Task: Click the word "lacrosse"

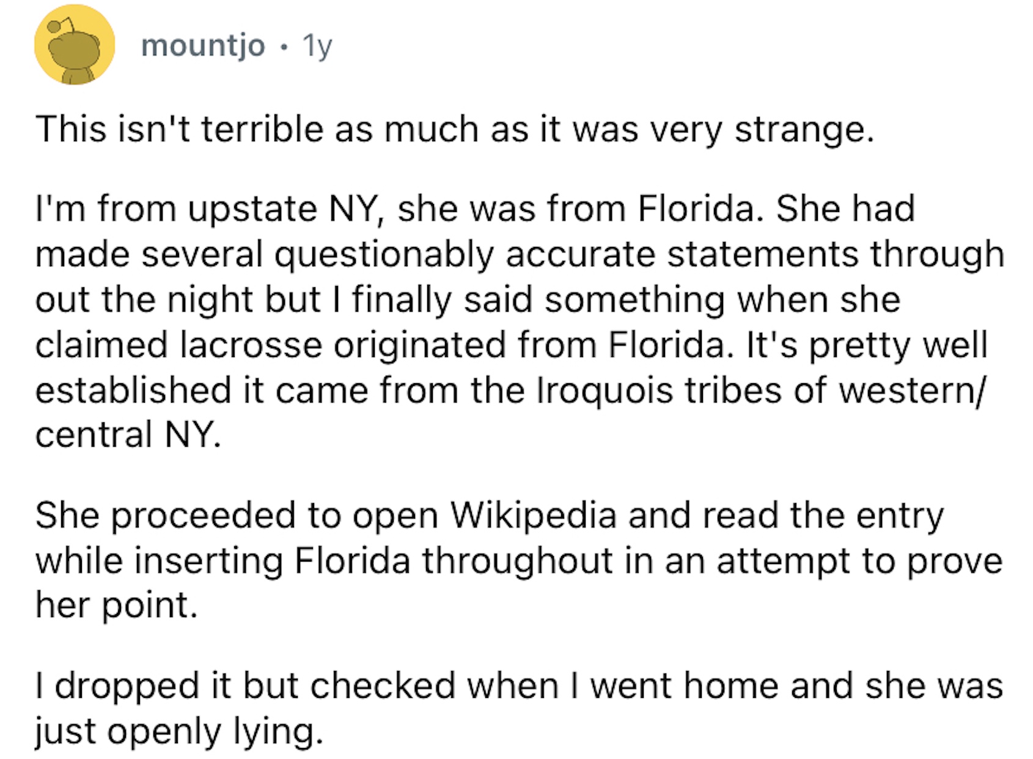Action: point(251,345)
